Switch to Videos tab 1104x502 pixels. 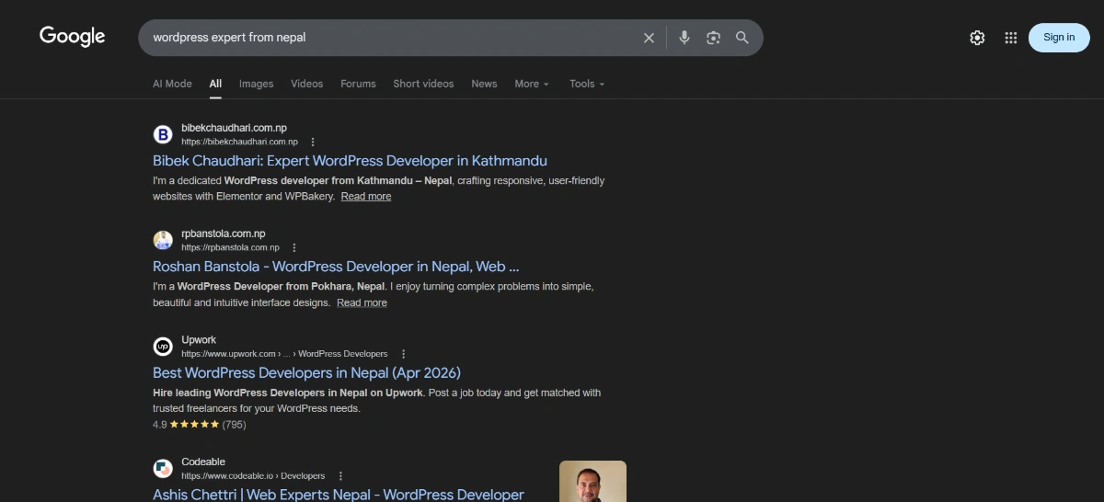click(x=307, y=84)
